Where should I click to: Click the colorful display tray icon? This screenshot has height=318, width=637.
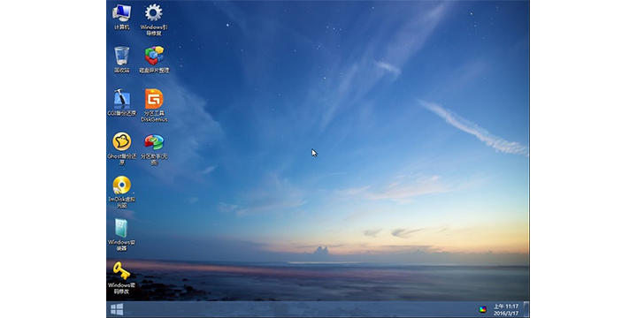[x=482, y=309]
